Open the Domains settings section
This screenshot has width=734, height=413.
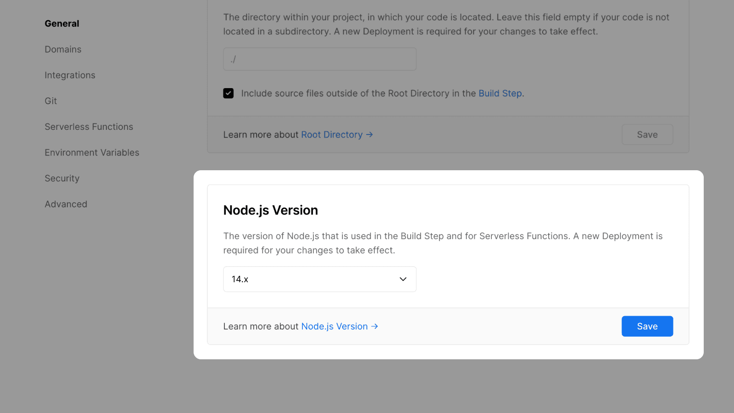(63, 49)
